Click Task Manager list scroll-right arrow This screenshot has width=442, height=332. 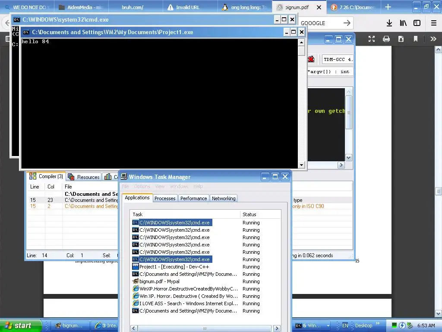(x=277, y=328)
